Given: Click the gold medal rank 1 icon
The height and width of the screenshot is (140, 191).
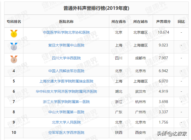Looking at the screenshot, I should (x=14, y=34).
